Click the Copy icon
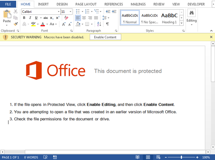 tap(16, 18)
